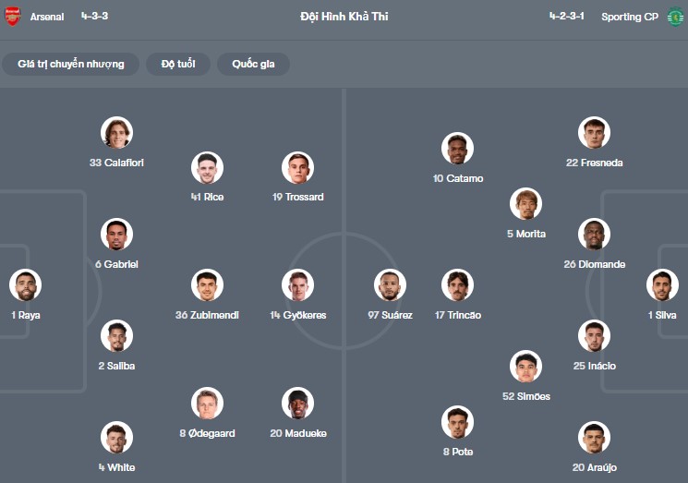The image size is (688, 483).
Task: Click the Sporting CP team name
Action: [629, 17]
